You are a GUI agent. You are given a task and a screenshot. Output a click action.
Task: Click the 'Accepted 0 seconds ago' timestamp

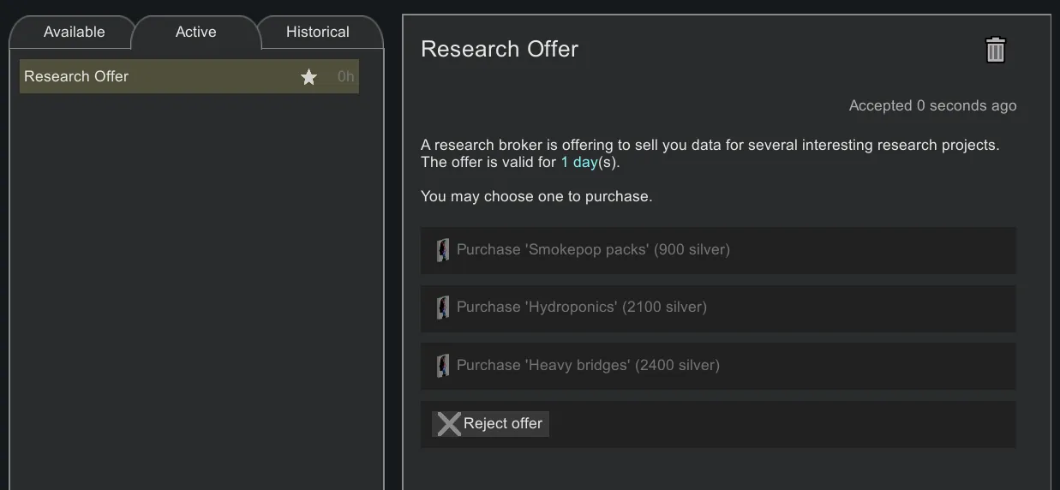932,106
